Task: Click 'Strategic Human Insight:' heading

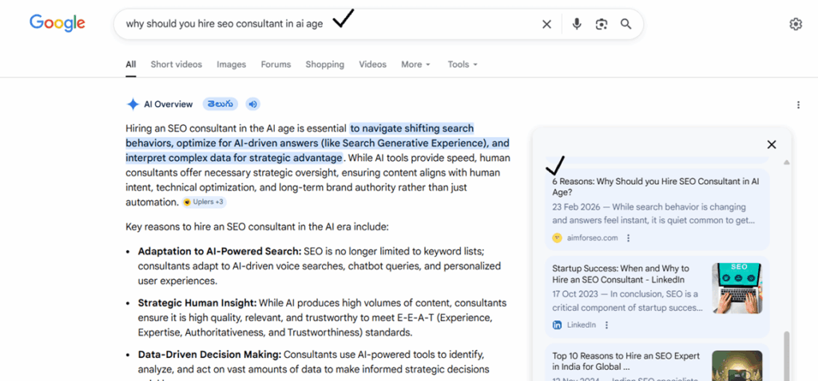Action: tap(197, 302)
